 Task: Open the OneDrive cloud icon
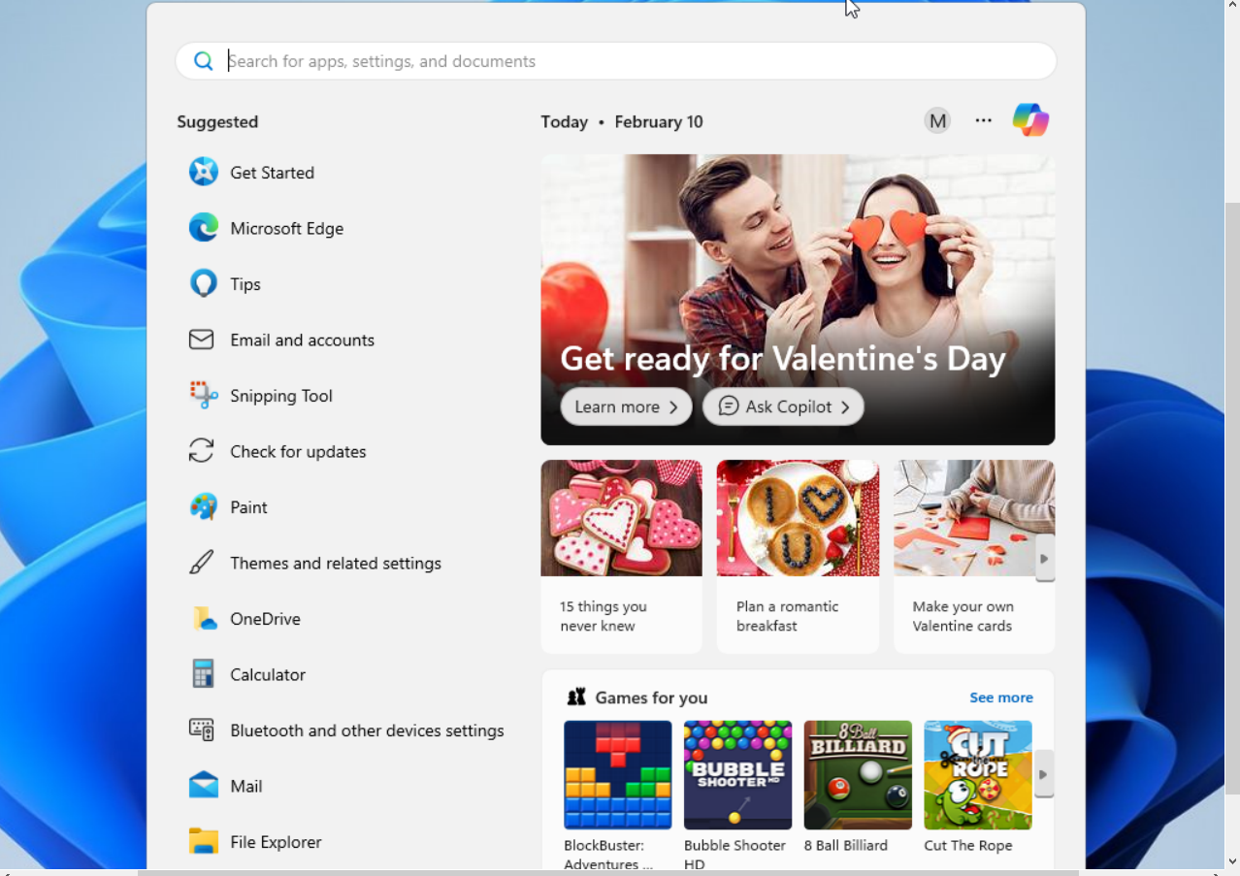[204, 619]
